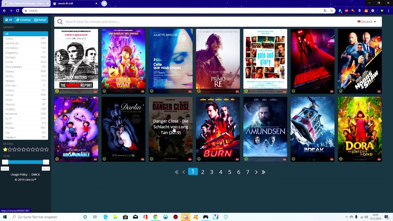Bookmark this page with the star icon

(x=332, y=11)
